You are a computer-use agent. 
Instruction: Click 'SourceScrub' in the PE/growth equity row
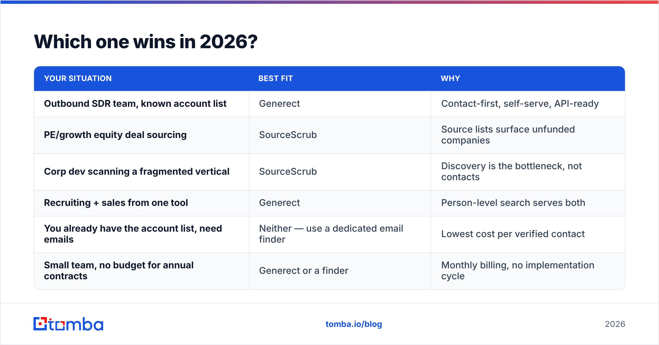tap(288, 135)
